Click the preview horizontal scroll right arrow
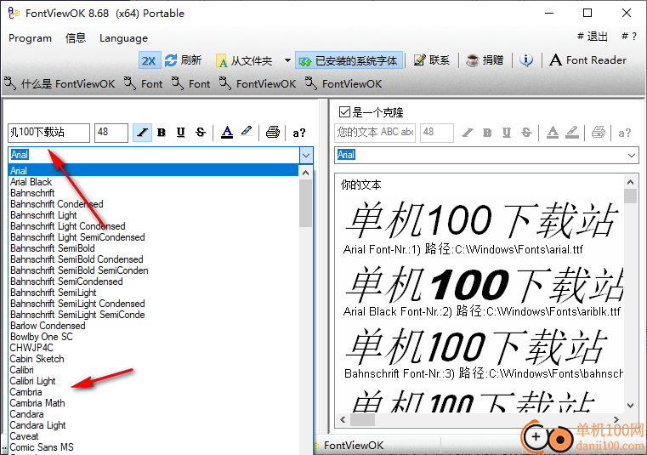Screen dimensions: 647x455 [x=616, y=420]
